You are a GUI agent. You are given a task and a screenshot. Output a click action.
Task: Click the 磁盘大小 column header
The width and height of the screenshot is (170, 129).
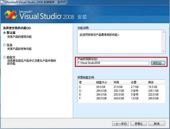pos(104,82)
